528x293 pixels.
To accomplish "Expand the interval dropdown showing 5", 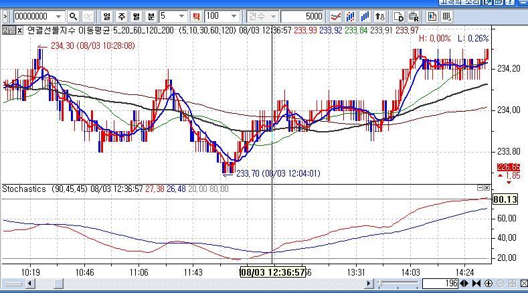I will click(181, 16).
